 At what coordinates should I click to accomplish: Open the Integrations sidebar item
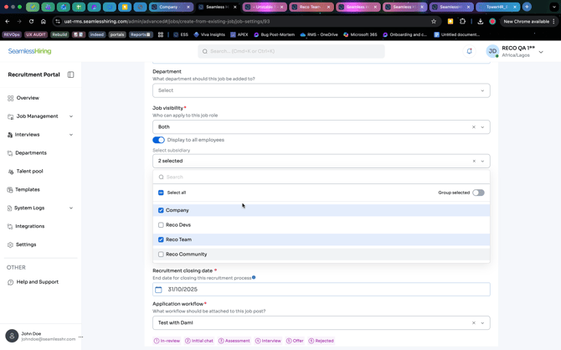point(29,226)
